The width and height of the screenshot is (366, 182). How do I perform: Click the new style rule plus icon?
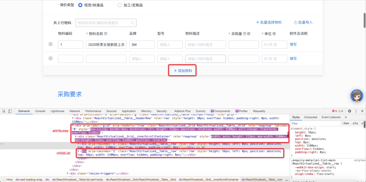[362, 124]
